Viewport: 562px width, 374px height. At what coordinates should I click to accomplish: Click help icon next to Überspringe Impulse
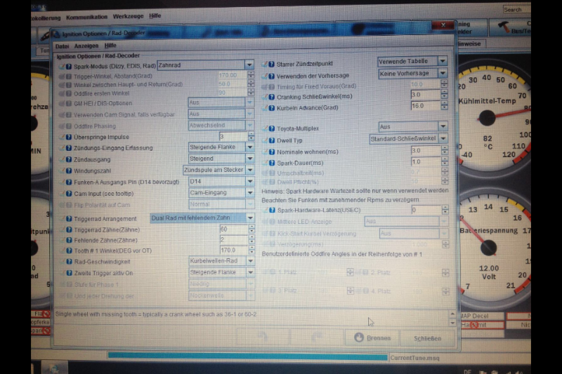[69, 137]
